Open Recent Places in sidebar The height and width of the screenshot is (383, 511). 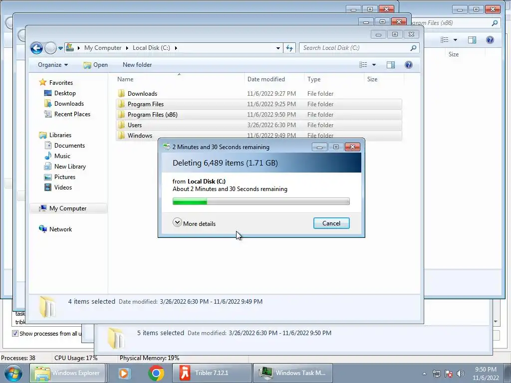pos(72,114)
